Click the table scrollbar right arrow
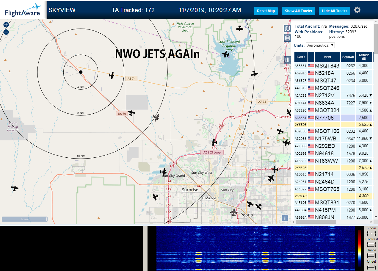This screenshot has width=378, height=271. click(371, 222)
